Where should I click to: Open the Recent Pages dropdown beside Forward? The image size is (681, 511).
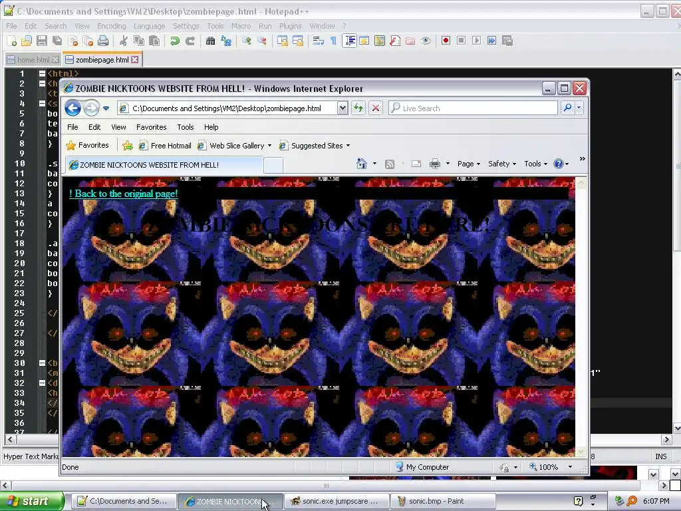point(106,108)
